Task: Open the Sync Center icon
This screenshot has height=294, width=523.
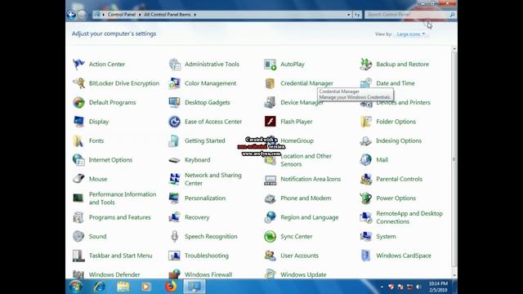Action: pos(270,236)
